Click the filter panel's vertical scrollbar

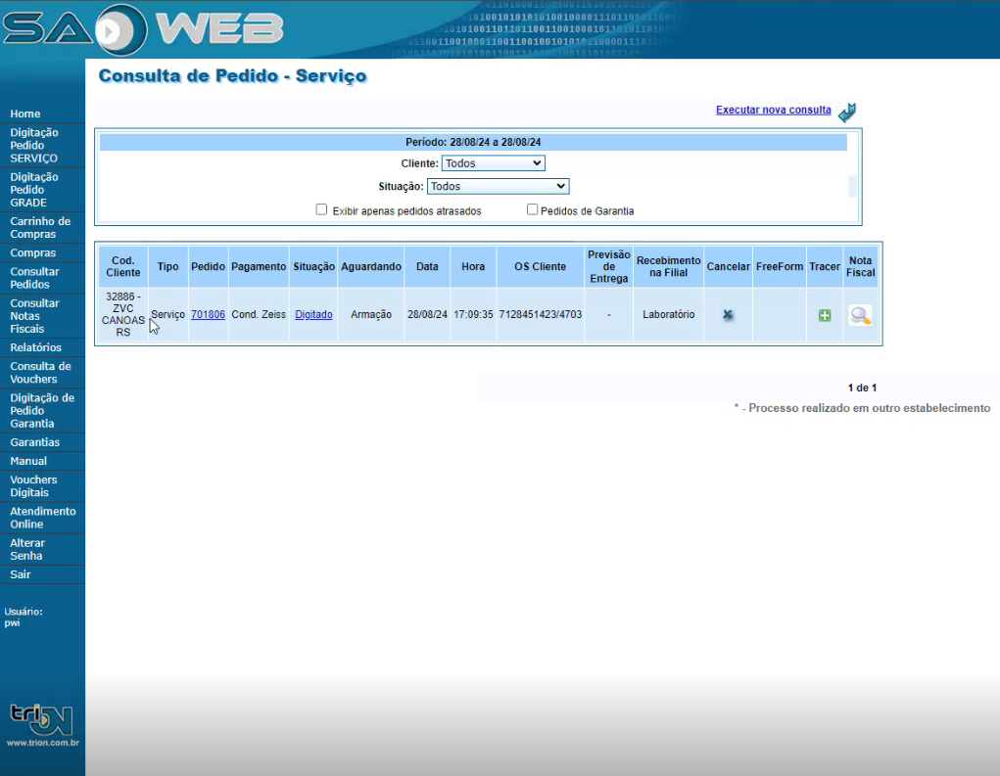click(x=852, y=186)
